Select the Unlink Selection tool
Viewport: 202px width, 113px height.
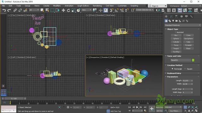(20, 10)
